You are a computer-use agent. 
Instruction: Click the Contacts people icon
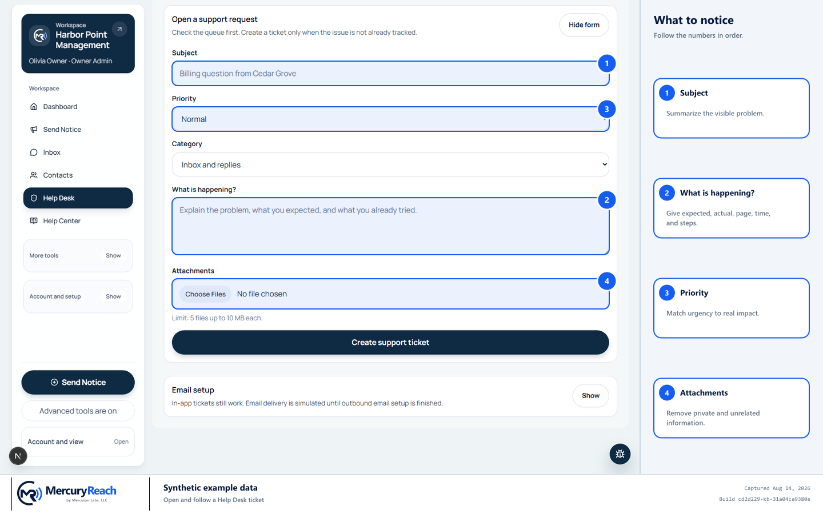tap(34, 175)
